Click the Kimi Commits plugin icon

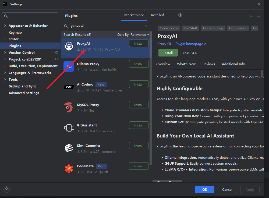69,148
